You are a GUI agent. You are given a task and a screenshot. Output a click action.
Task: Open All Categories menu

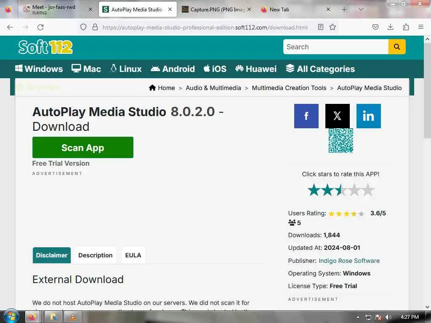point(320,69)
